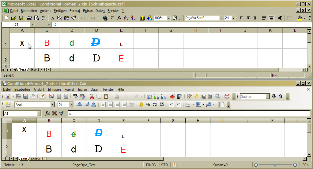Click the AutoSum sigma icon in Excel

pyautogui.click(x=112, y=18)
